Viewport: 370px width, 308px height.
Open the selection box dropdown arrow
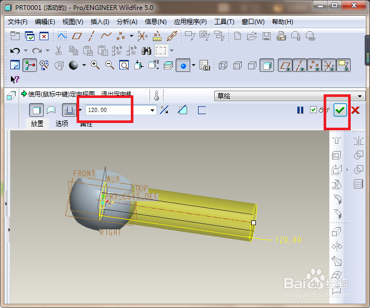point(172,51)
